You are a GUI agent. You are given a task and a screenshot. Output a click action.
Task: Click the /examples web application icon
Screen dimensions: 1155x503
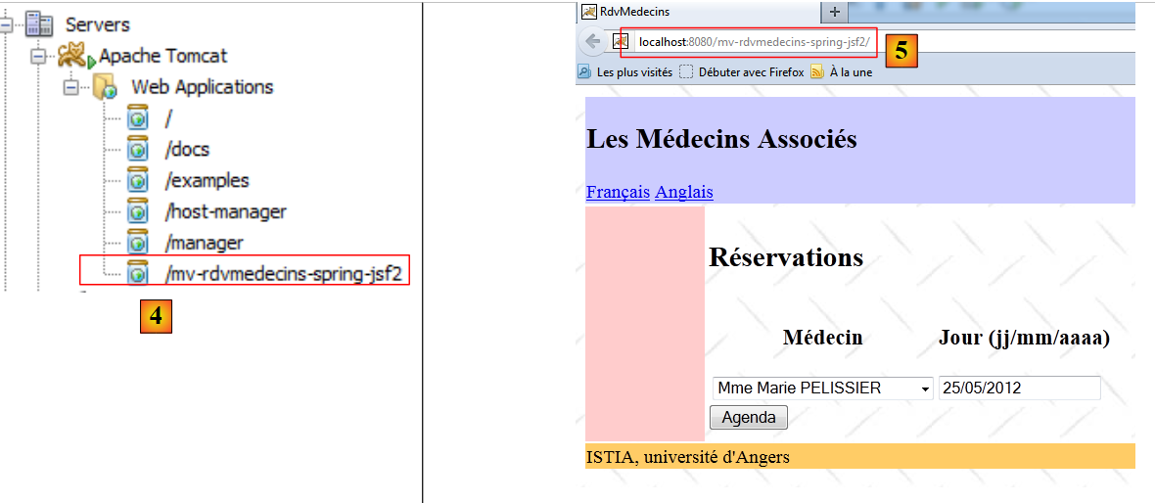click(x=138, y=181)
